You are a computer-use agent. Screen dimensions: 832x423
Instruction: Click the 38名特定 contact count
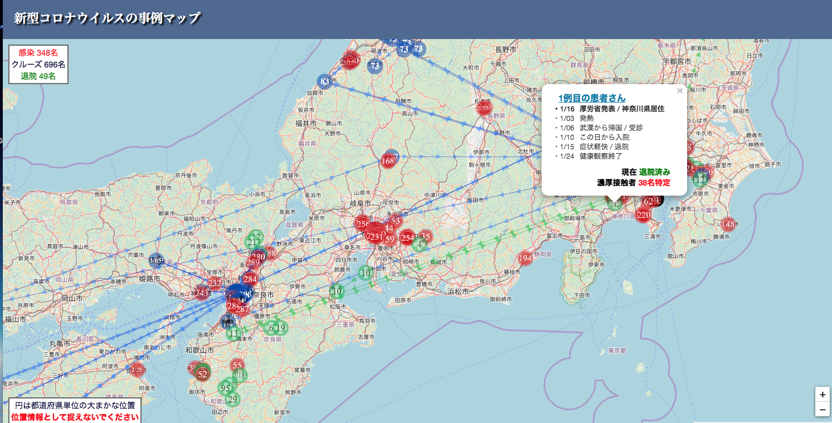(654, 182)
